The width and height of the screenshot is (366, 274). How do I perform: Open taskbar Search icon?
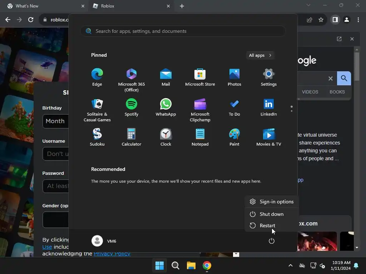click(175, 265)
